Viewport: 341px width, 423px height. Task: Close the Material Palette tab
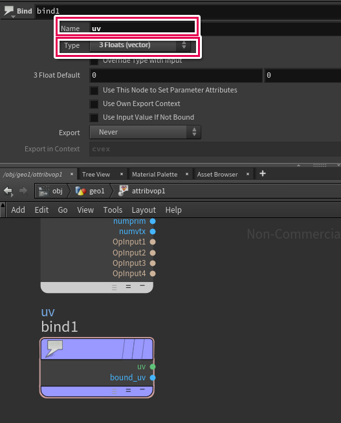pyautogui.click(x=187, y=174)
